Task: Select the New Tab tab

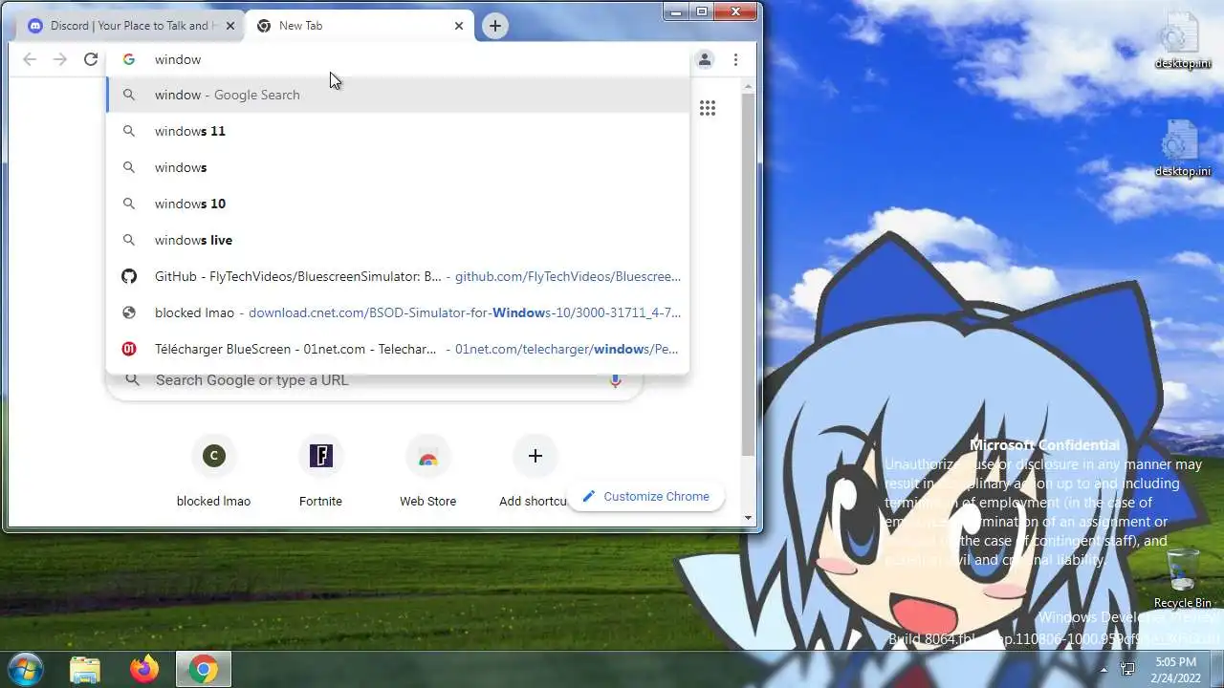Action: [x=360, y=26]
